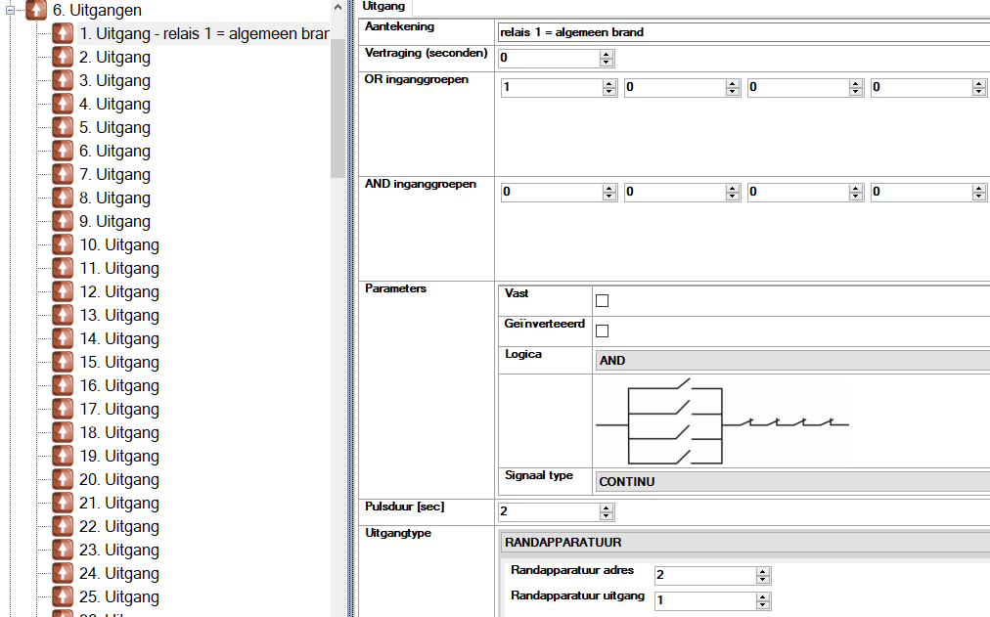
Task: Open the Signaal type CONTINU dropdown
Action: (x=792, y=481)
